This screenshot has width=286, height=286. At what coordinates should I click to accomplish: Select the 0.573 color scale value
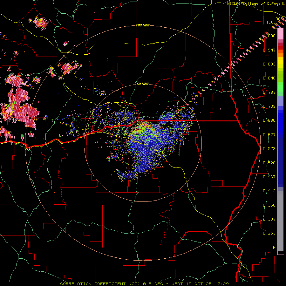tap(269, 149)
